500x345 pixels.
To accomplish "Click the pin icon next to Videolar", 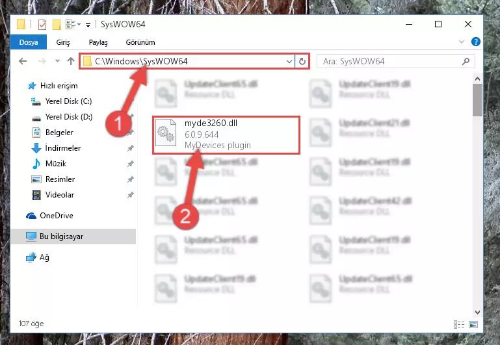I will (x=131, y=195).
